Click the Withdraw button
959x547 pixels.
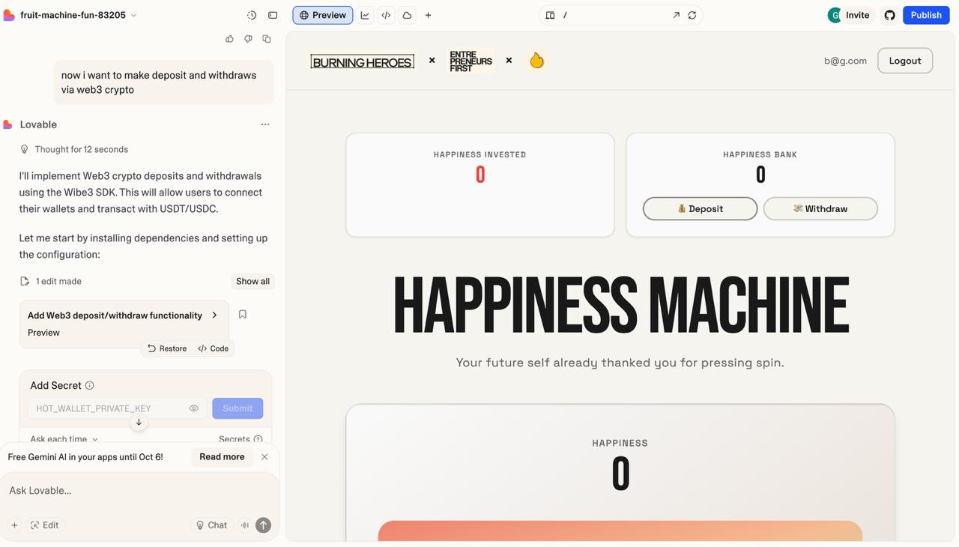tap(820, 208)
